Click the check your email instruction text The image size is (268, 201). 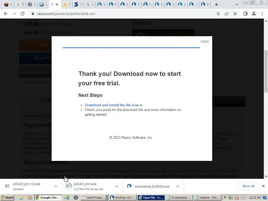coord(133,112)
